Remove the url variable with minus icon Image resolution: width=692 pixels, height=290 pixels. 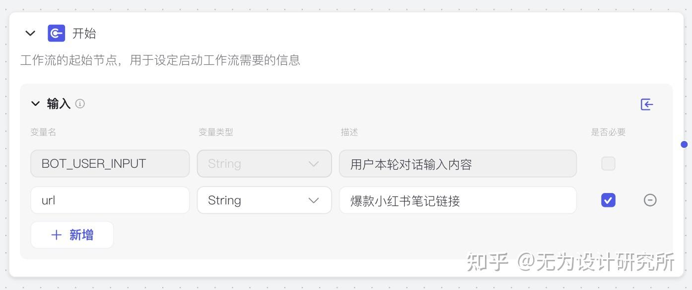click(x=650, y=200)
